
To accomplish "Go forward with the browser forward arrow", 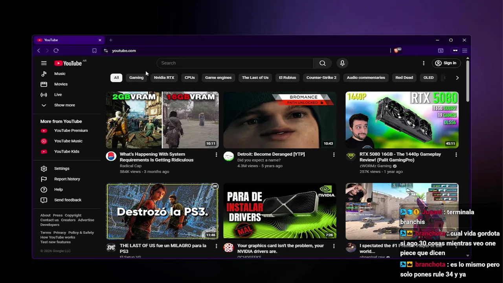I will (x=47, y=50).
